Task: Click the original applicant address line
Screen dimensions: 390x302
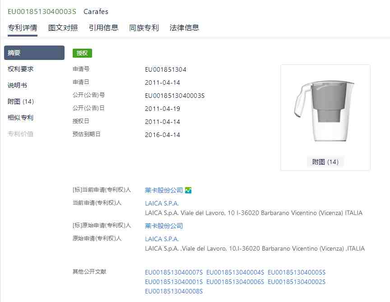Action: pos(255,248)
